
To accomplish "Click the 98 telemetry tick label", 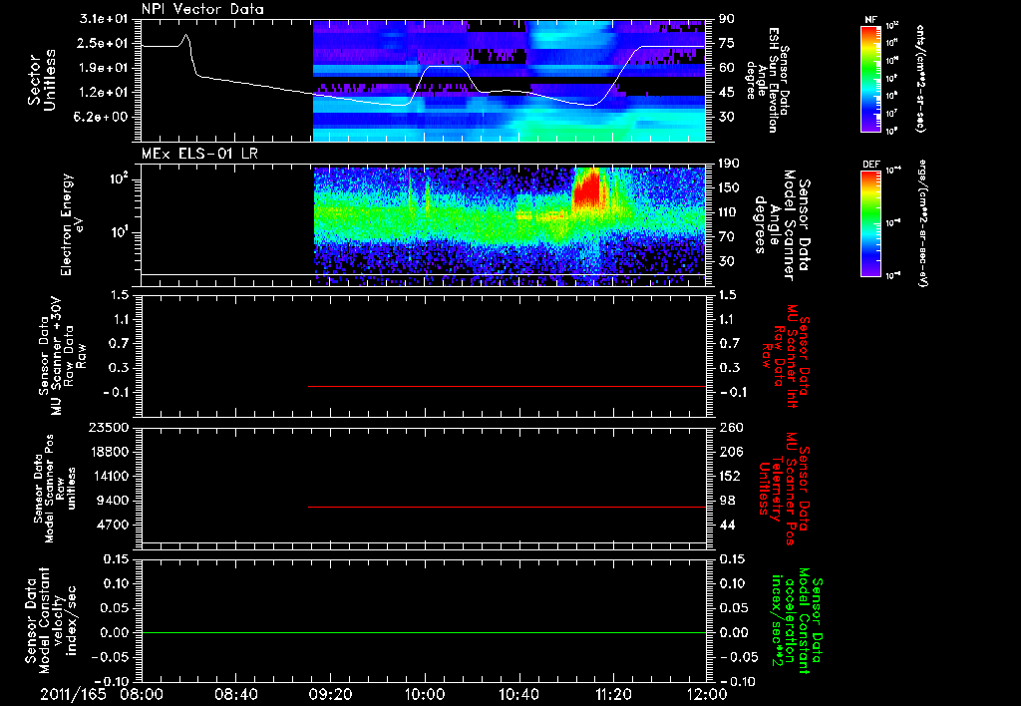I will click(x=727, y=501).
